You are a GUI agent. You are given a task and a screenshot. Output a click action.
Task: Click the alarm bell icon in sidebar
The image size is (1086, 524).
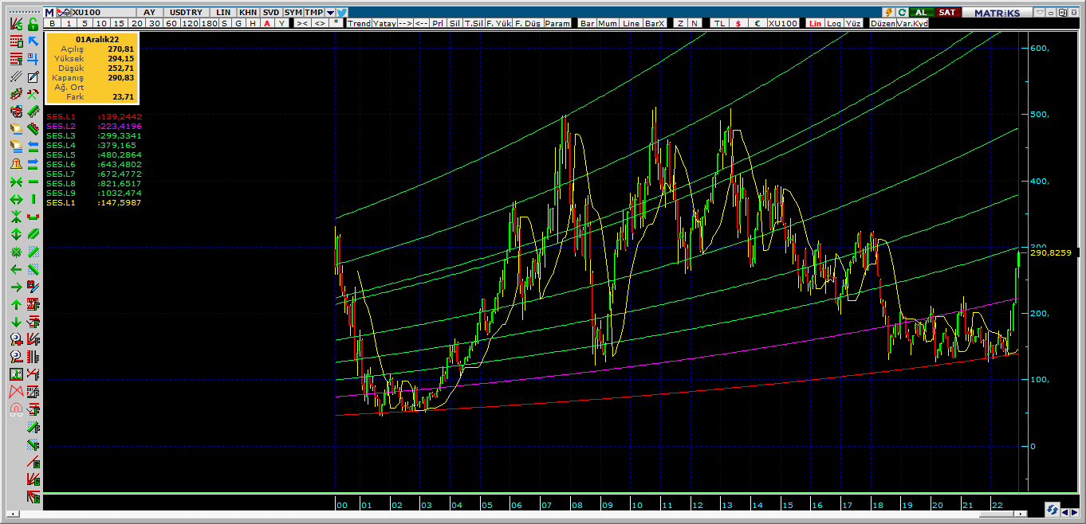pyautogui.click(x=16, y=164)
